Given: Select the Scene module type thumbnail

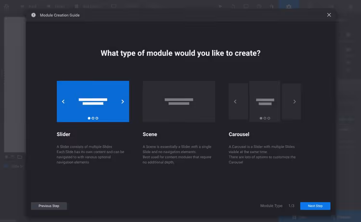Looking at the screenshot, I should pyautogui.click(x=179, y=101).
